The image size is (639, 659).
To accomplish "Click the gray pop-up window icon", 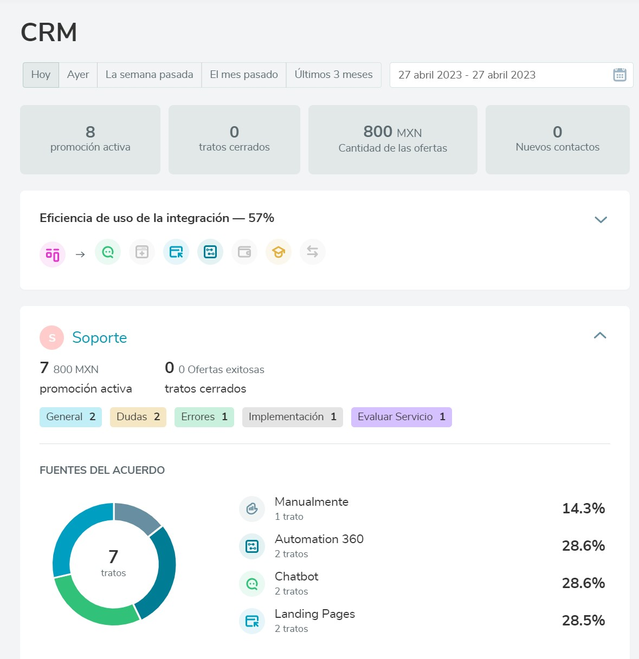I will (142, 252).
